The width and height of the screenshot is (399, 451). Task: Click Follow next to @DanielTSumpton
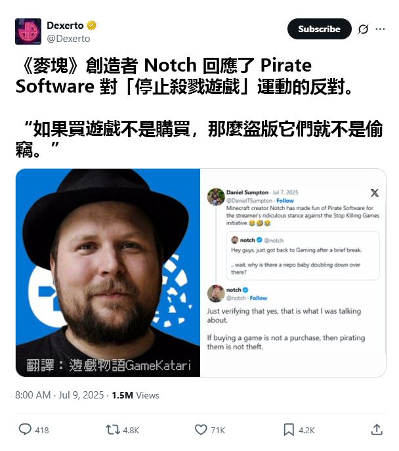click(285, 201)
